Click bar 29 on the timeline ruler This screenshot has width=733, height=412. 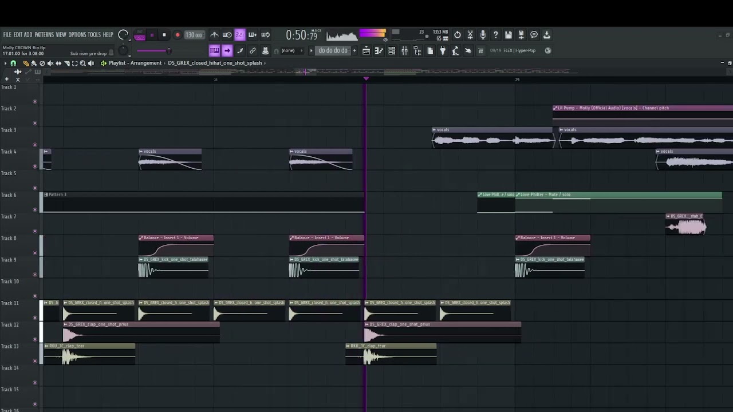(x=517, y=80)
